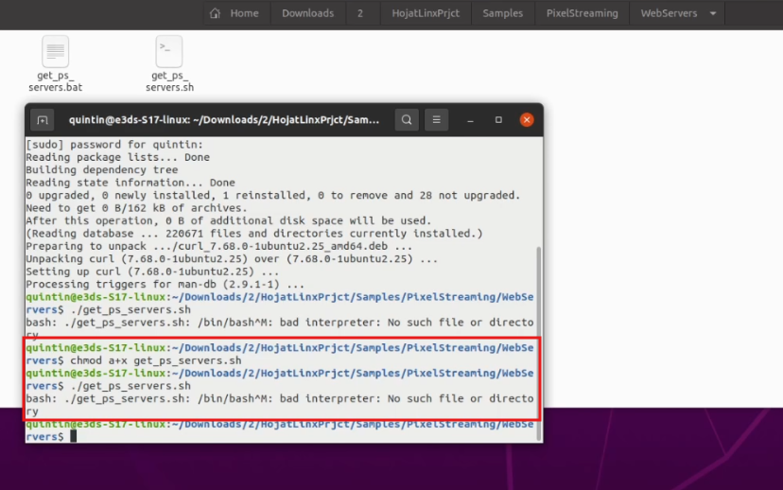Click the new tab icon in terminal
Image resolution: width=783 pixels, height=490 pixels.
point(42,120)
